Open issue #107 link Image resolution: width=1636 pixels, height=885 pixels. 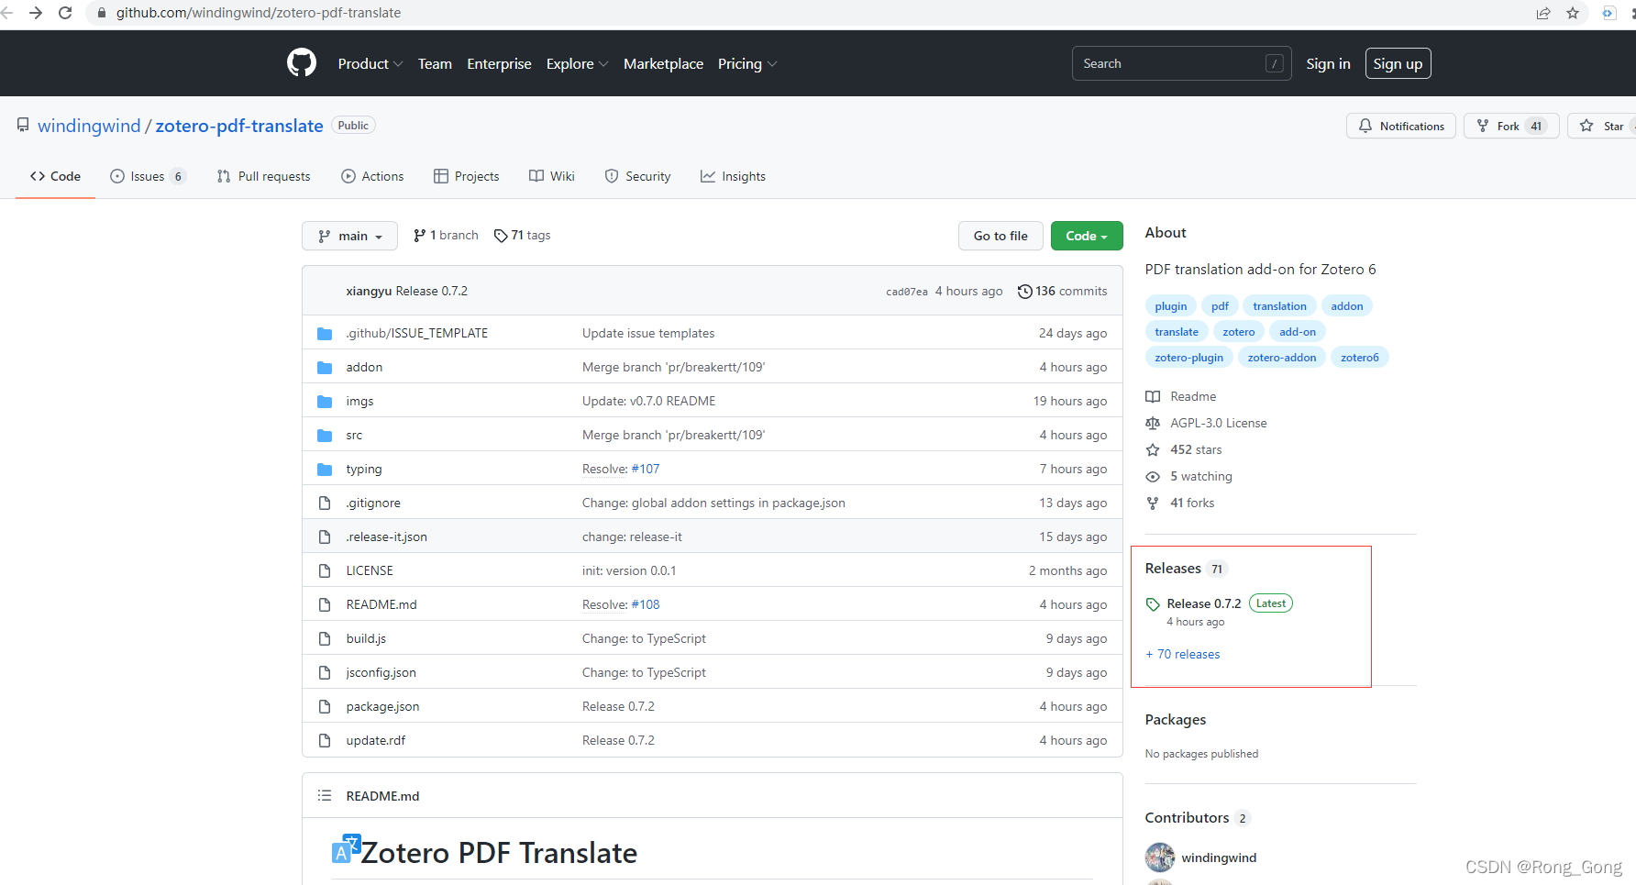coord(646,469)
